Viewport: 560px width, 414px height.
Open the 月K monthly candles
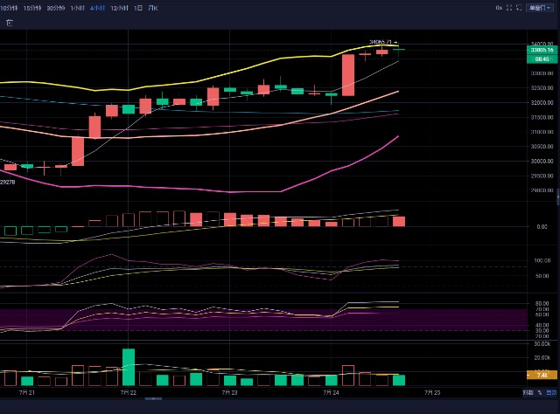pyautogui.click(x=153, y=8)
